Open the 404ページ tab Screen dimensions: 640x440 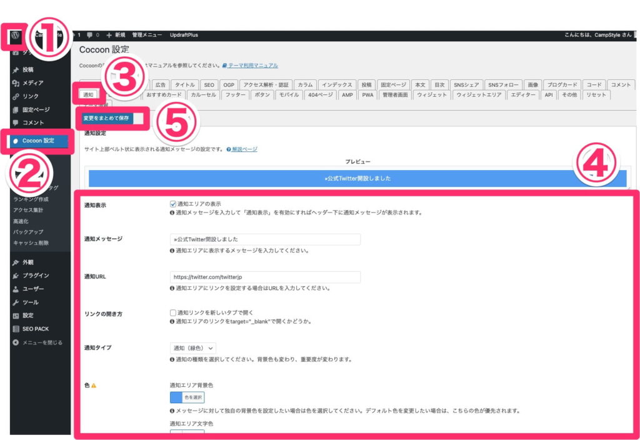coord(321,95)
